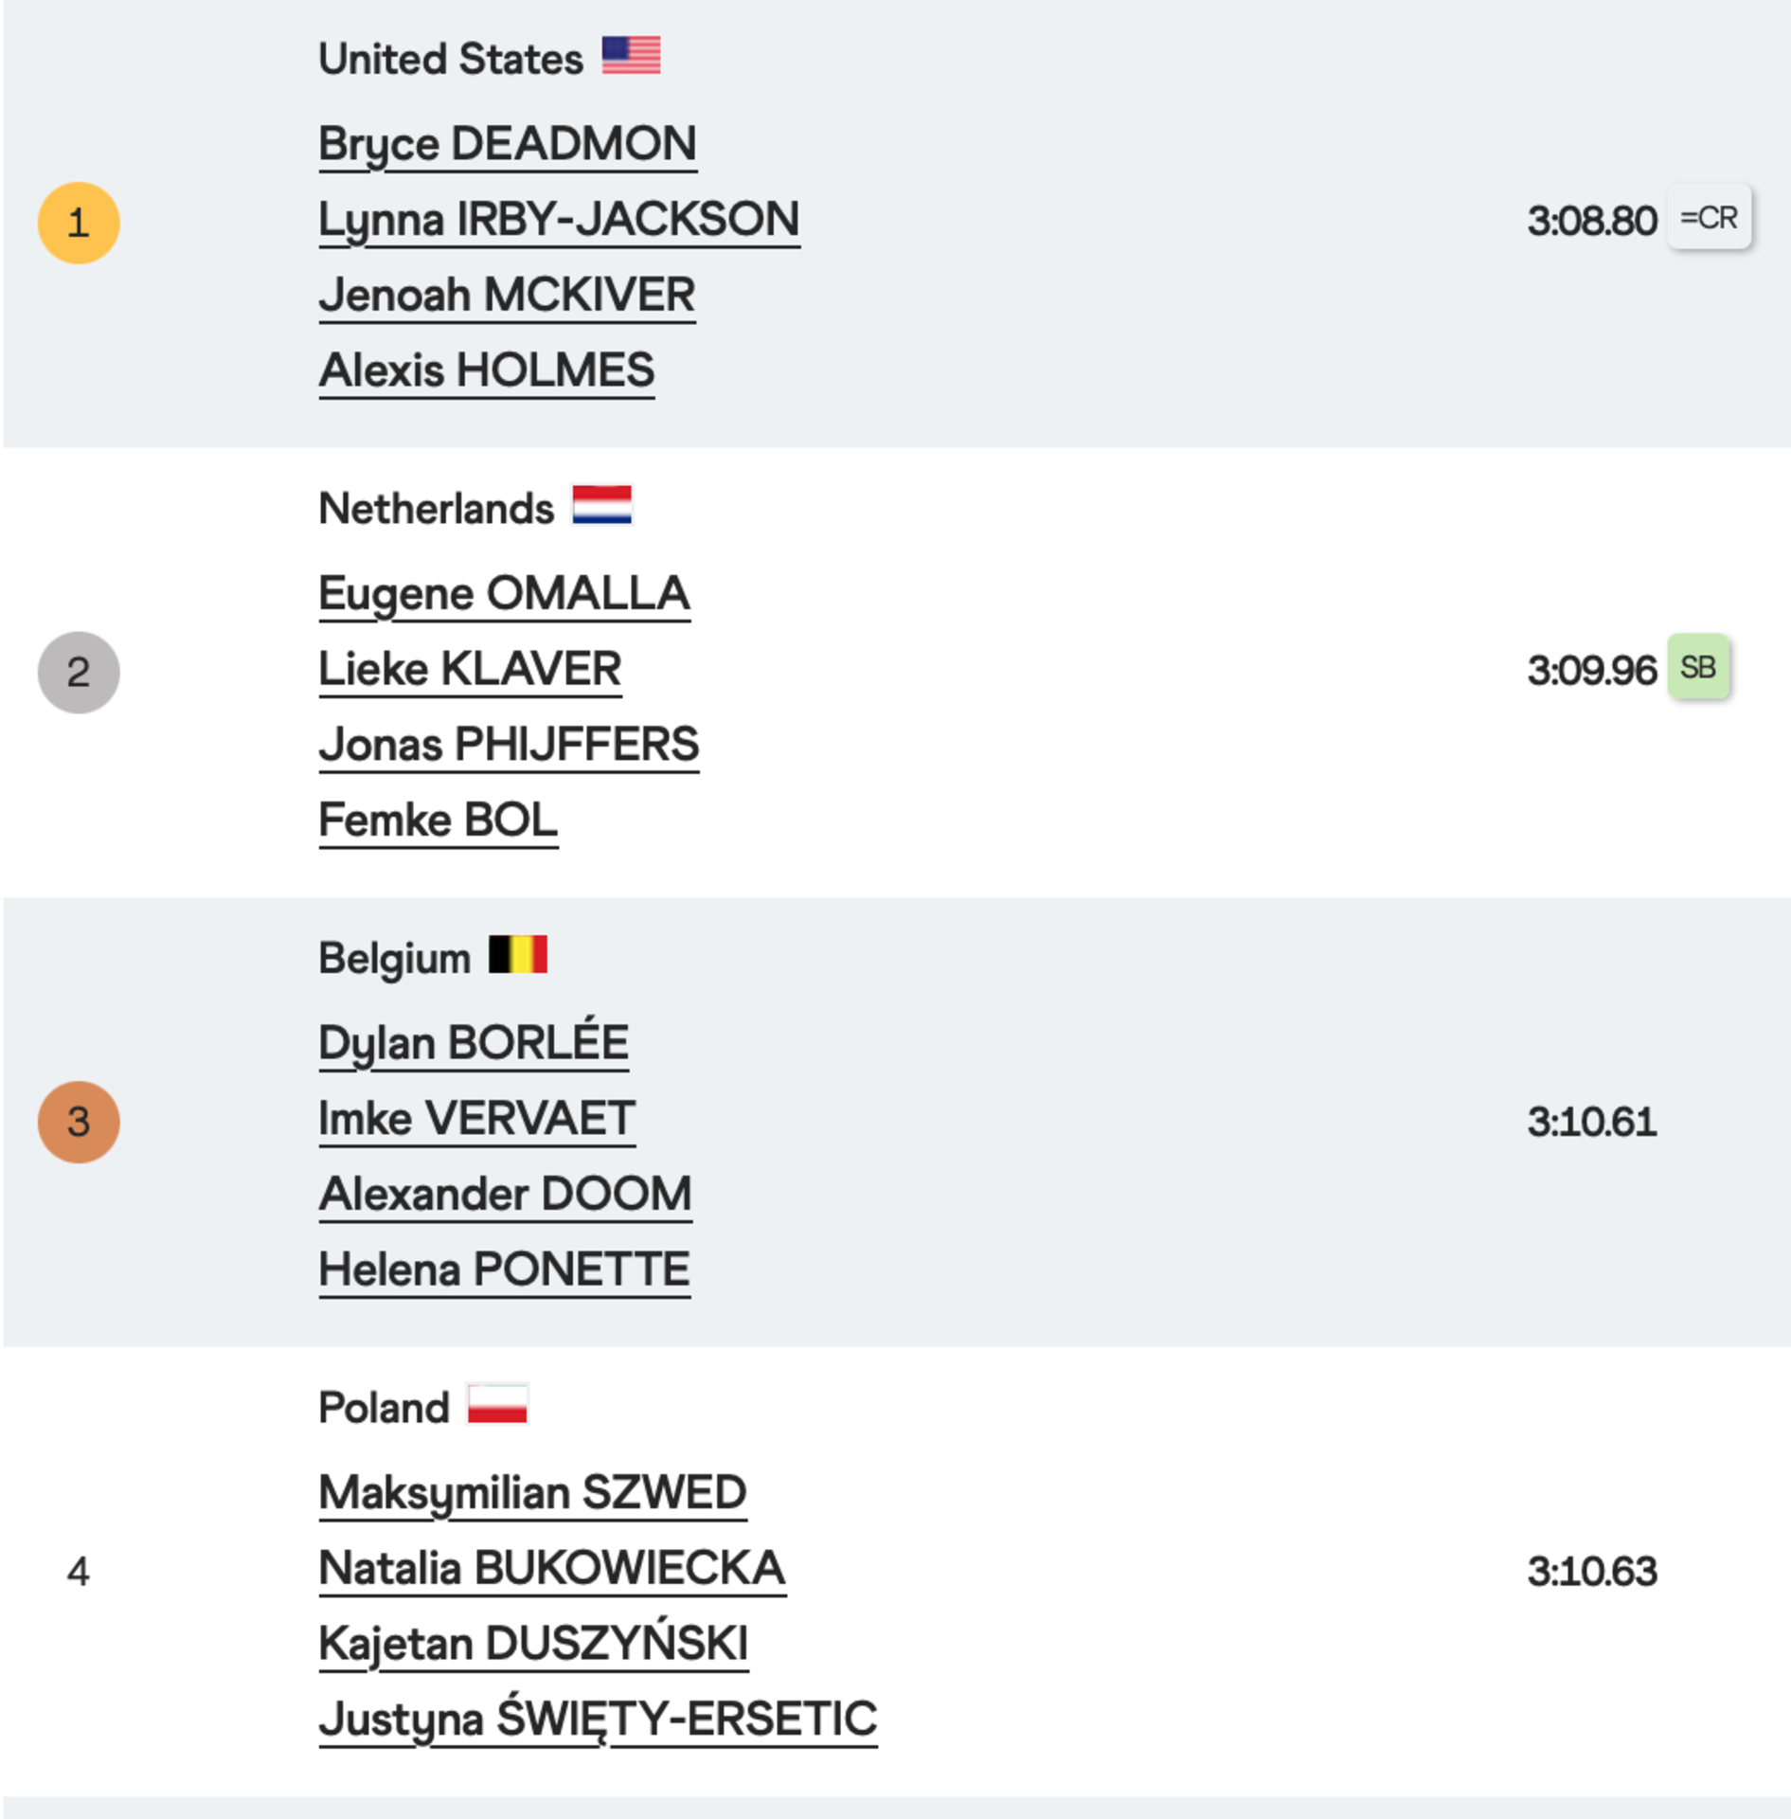Viewport: 1791px width, 1819px height.
Task: Click the silver second-place medal badge
Action: pyautogui.click(x=79, y=673)
